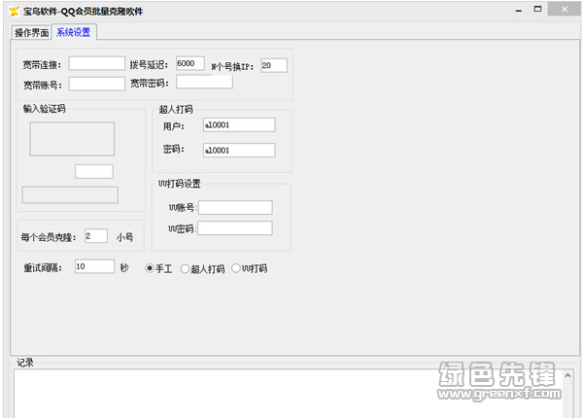Click the app icon in the title bar
The width and height of the screenshot is (582, 418).
pos(15,11)
